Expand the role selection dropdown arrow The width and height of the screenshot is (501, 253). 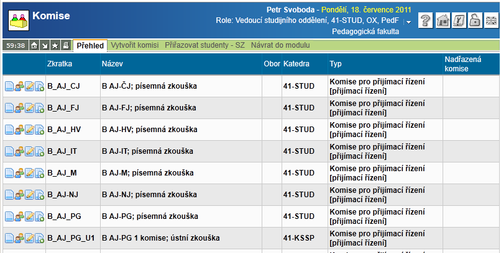click(408, 22)
